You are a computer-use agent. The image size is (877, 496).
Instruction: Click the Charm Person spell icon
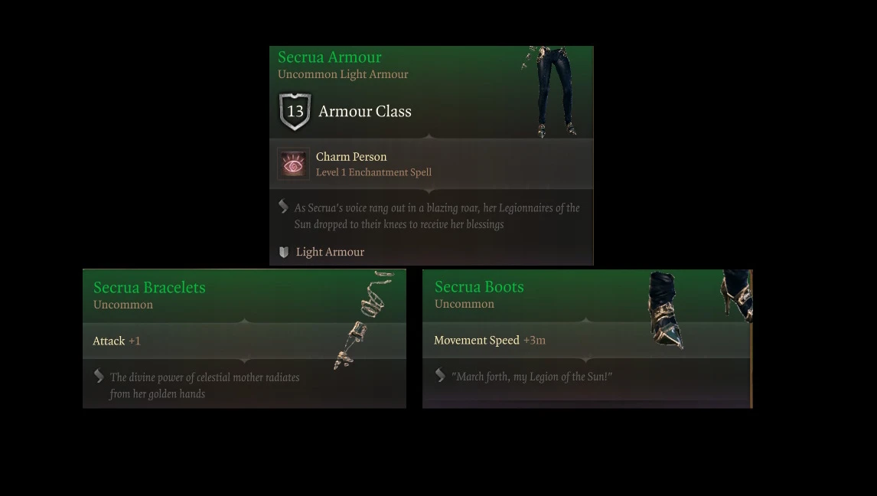[293, 164]
